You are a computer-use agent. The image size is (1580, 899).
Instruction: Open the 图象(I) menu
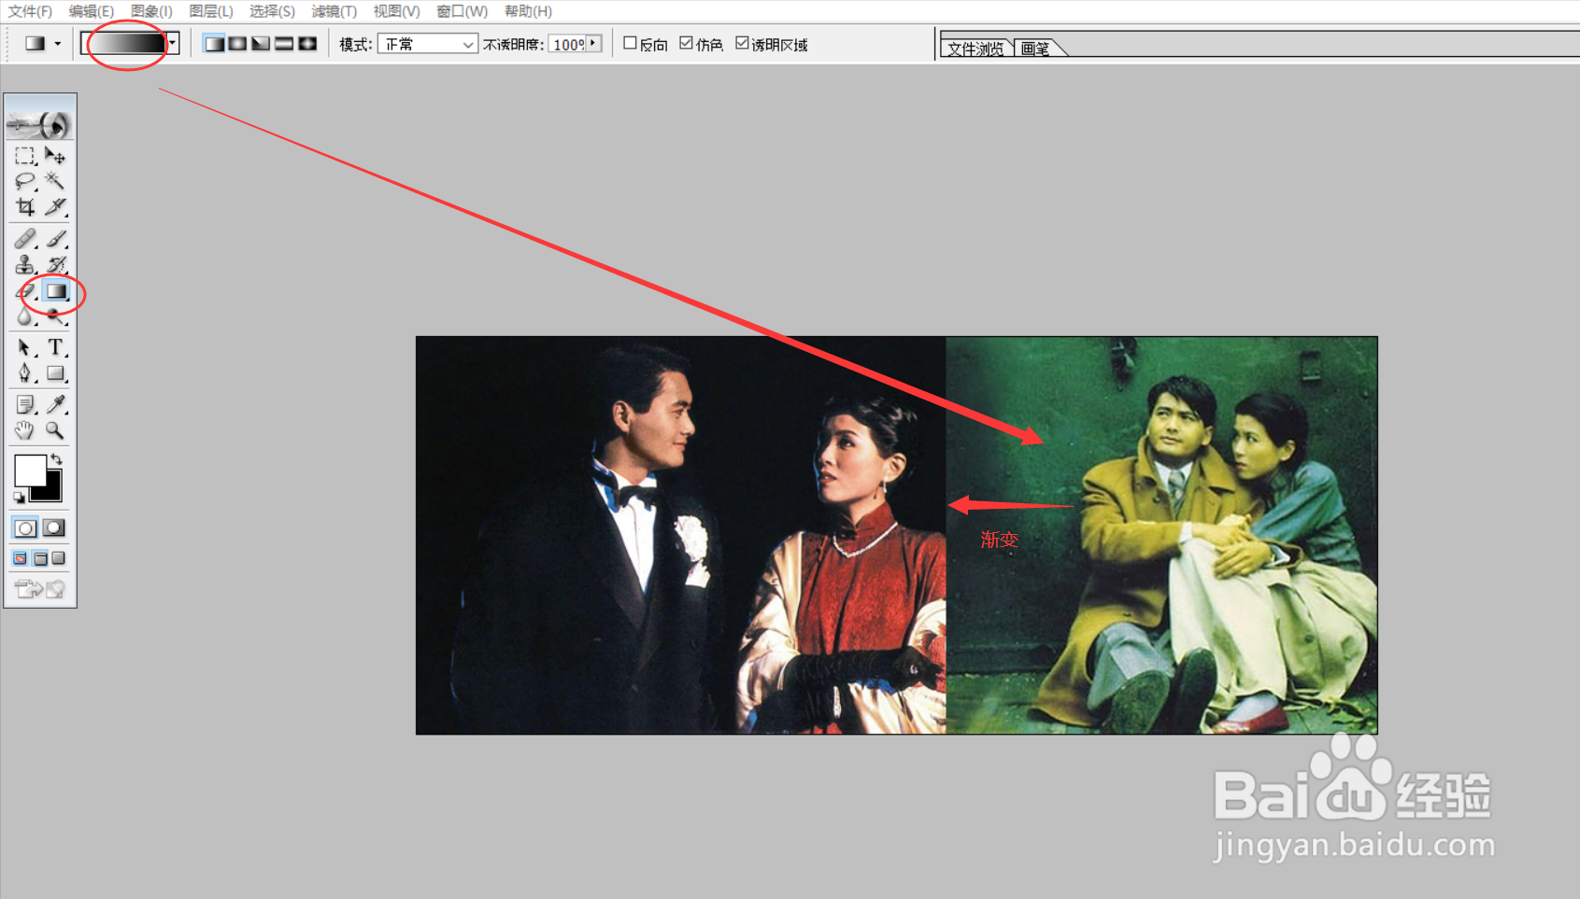click(x=151, y=11)
